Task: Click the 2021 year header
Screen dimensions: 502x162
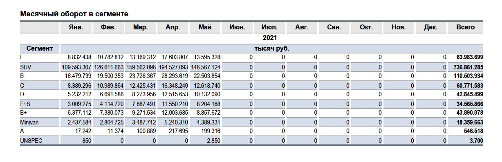Action: click(x=270, y=38)
